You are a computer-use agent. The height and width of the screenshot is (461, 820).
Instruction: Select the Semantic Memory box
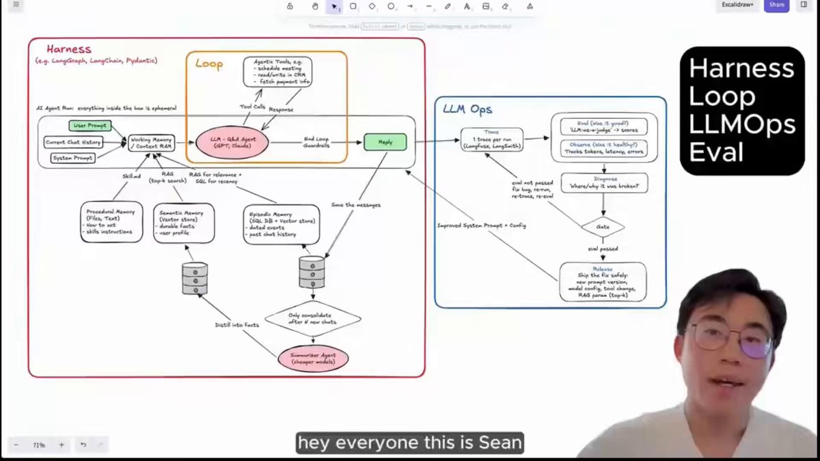click(183, 223)
